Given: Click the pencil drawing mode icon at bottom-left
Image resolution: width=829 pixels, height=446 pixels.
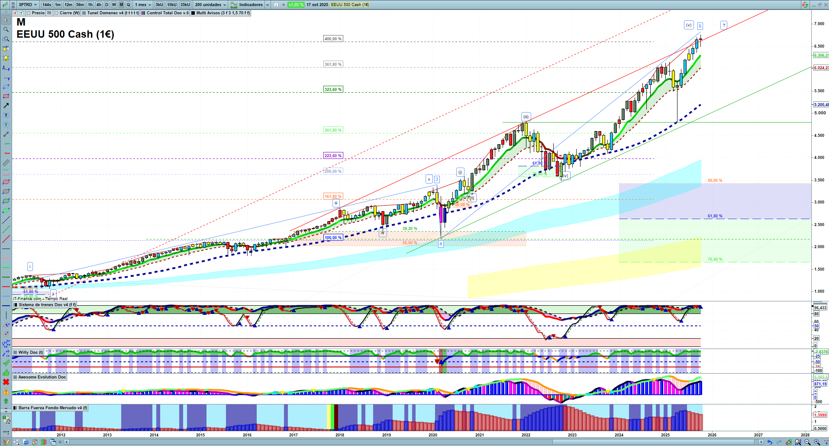Looking at the screenshot, I should [x=6, y=442].
